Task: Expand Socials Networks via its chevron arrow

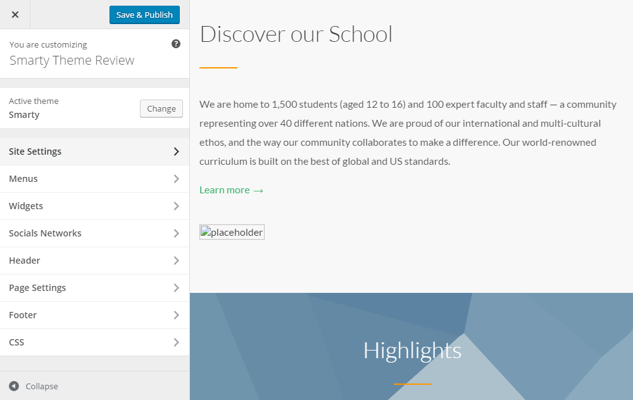Action: (177, 233)
